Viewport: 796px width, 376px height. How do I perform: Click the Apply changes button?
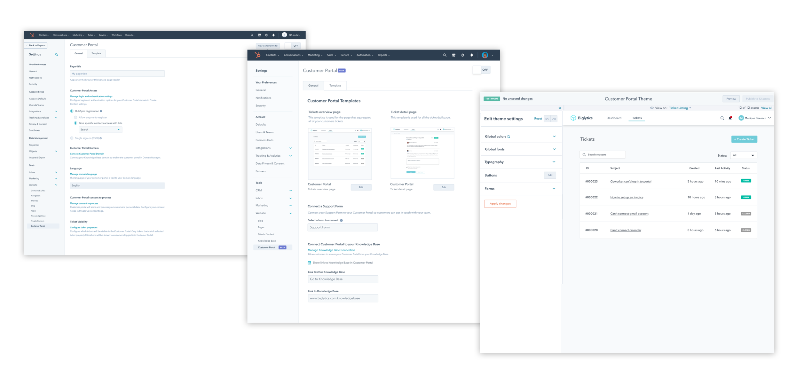500,204
